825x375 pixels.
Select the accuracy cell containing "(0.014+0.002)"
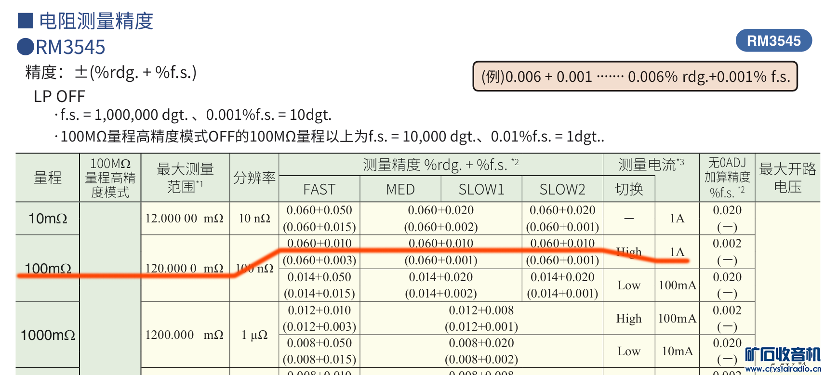click(x=441, y=285)
